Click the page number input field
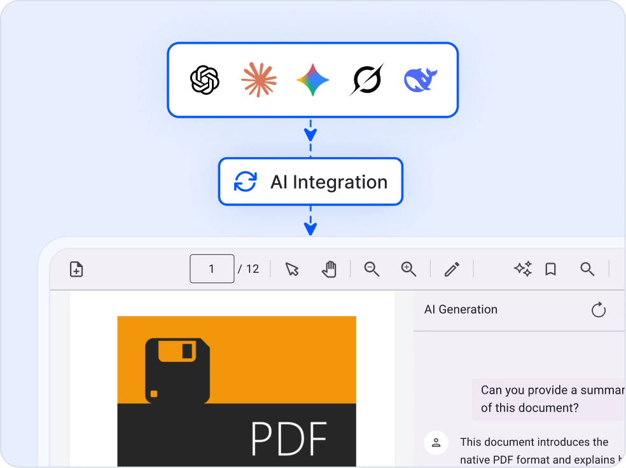626x468 pixels. click(212, 268)
